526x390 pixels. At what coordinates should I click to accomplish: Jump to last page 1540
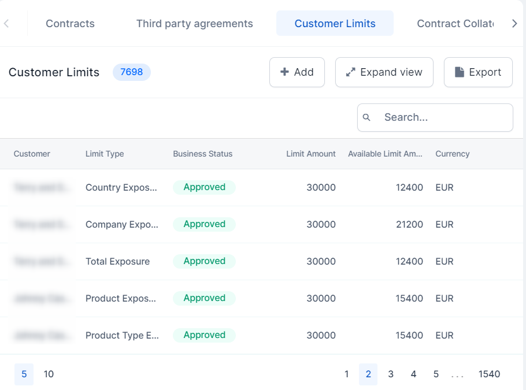click(489, 374)
